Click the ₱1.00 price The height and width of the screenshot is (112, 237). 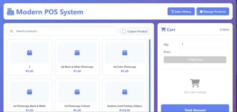[x=77, y=71]
